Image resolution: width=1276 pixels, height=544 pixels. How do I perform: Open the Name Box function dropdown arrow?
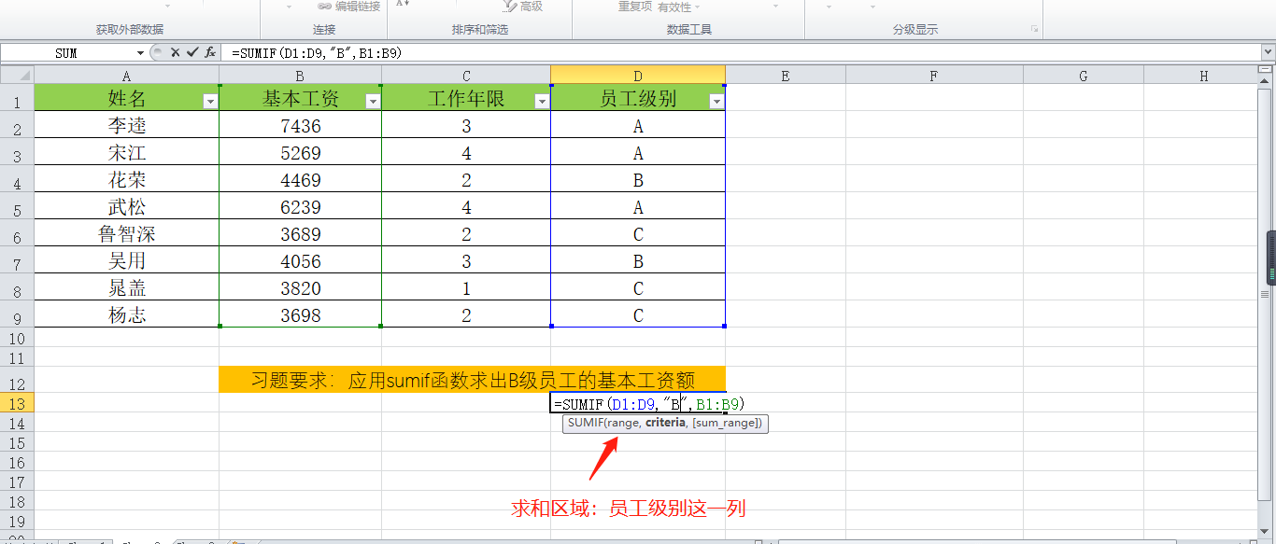tap(140, 53)
